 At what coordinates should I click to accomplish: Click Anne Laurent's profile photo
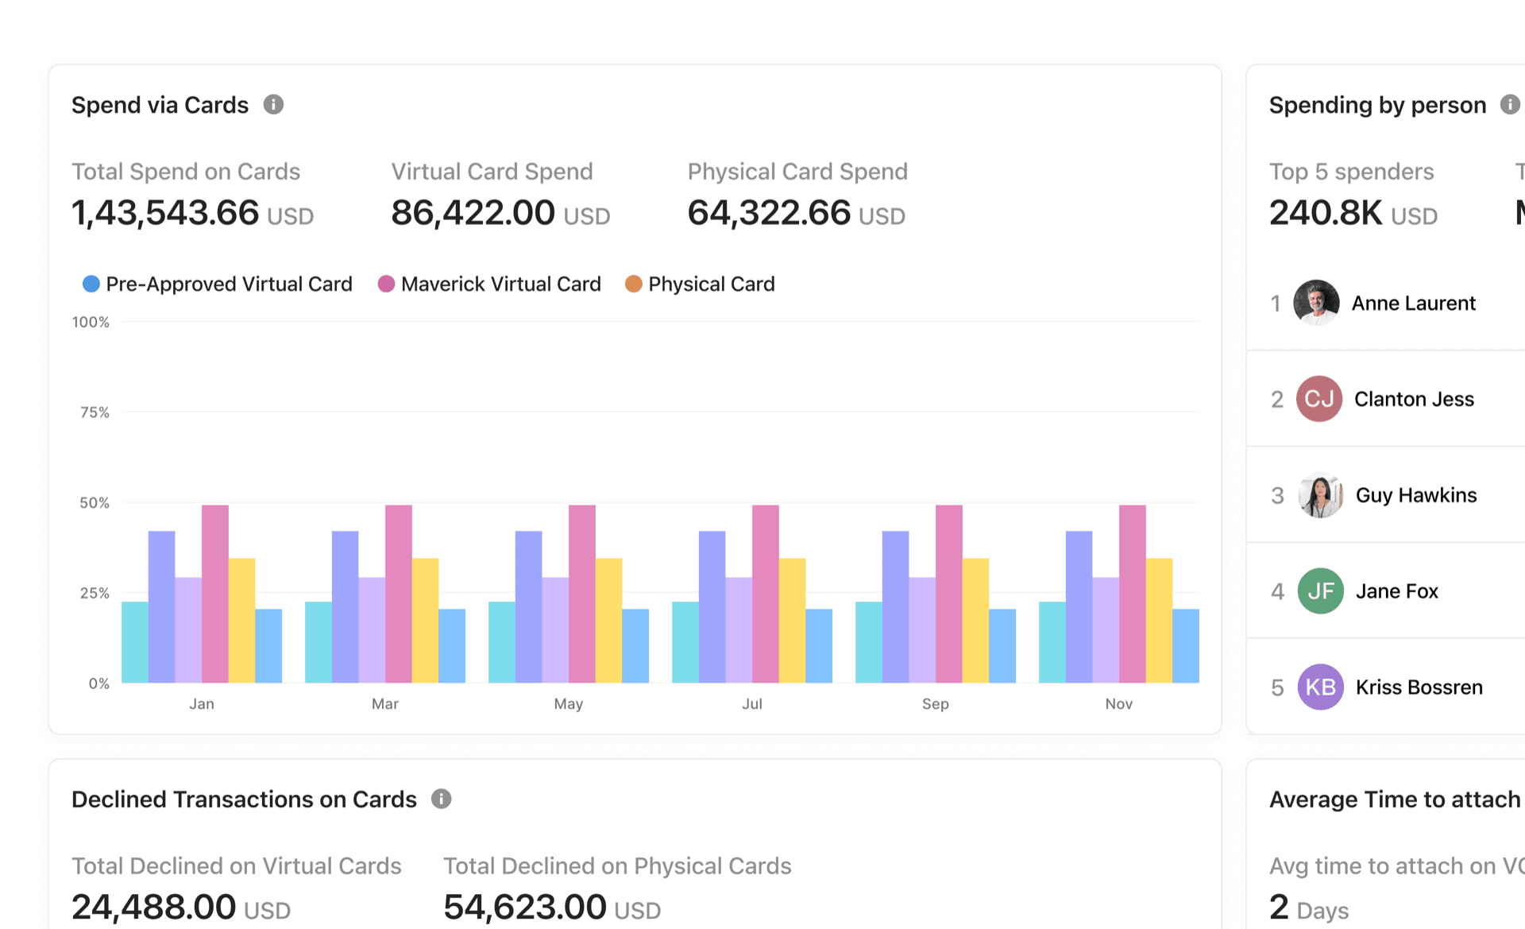point(1316,303)
